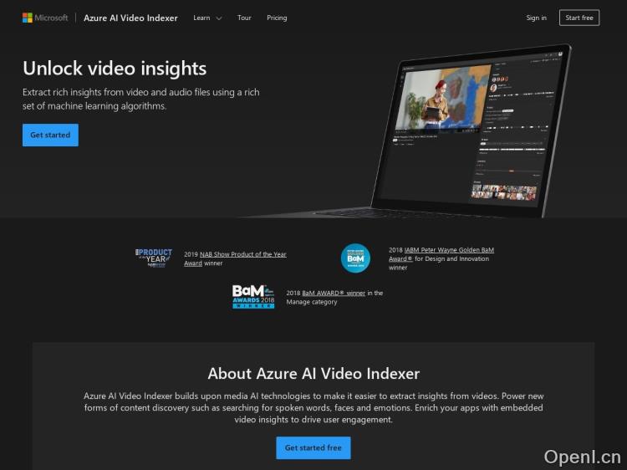Click the Unlock video insights headline

[x=115, y=69]
